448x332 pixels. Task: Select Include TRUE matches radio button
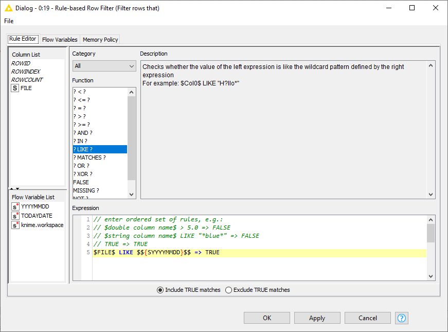pos(160,290)
